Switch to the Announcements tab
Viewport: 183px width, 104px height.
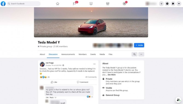coord(68,54)
